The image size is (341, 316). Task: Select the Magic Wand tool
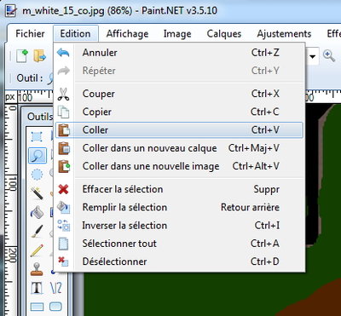[37, 193]
